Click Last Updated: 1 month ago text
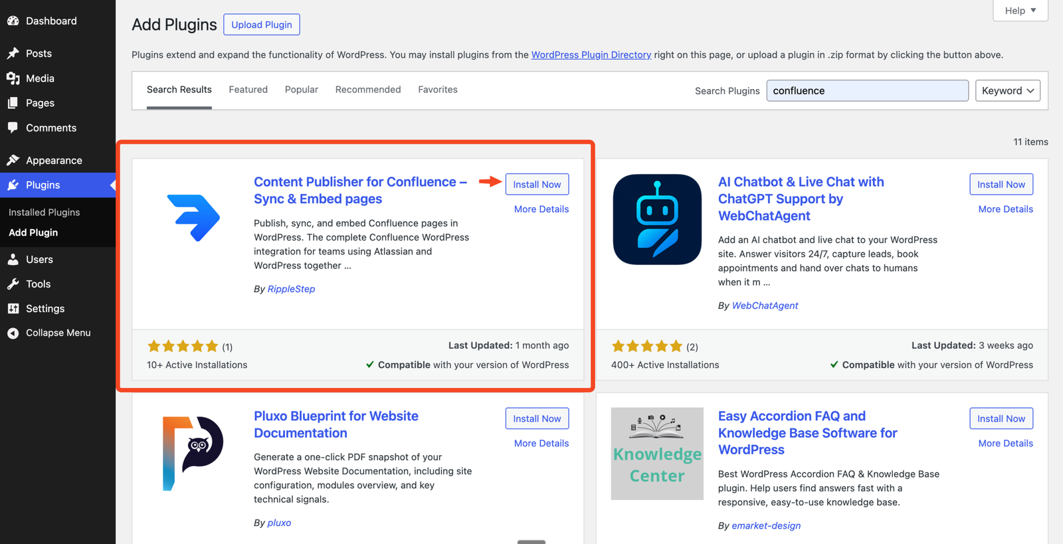Screen dimensions: 1063x544 508,345
